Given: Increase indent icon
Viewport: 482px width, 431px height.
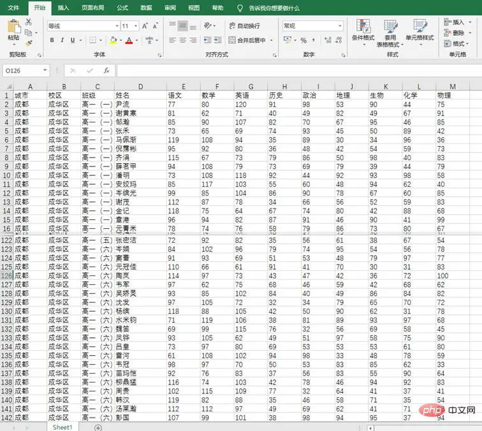Looking at the screenshot, I should coord(218,40).
